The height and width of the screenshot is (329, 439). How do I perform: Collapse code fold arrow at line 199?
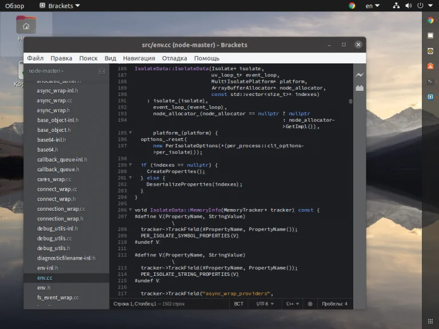tap(131, 165)
